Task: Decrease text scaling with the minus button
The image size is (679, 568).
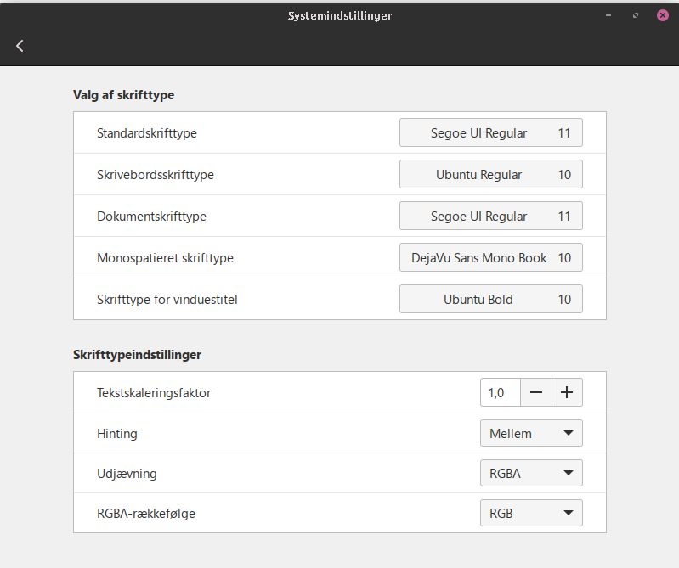Action: point(535,392)
